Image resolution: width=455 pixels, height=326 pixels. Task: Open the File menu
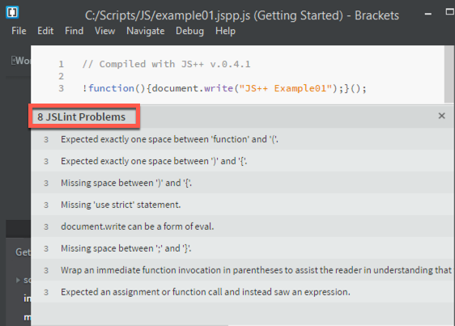pyautogui.click(x=19, y=31)
